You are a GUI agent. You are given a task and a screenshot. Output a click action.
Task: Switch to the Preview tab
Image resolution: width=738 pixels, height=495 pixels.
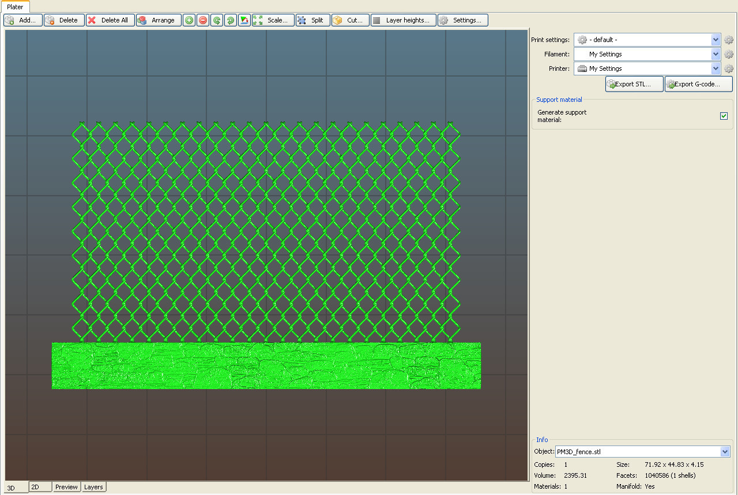point(66,487)
